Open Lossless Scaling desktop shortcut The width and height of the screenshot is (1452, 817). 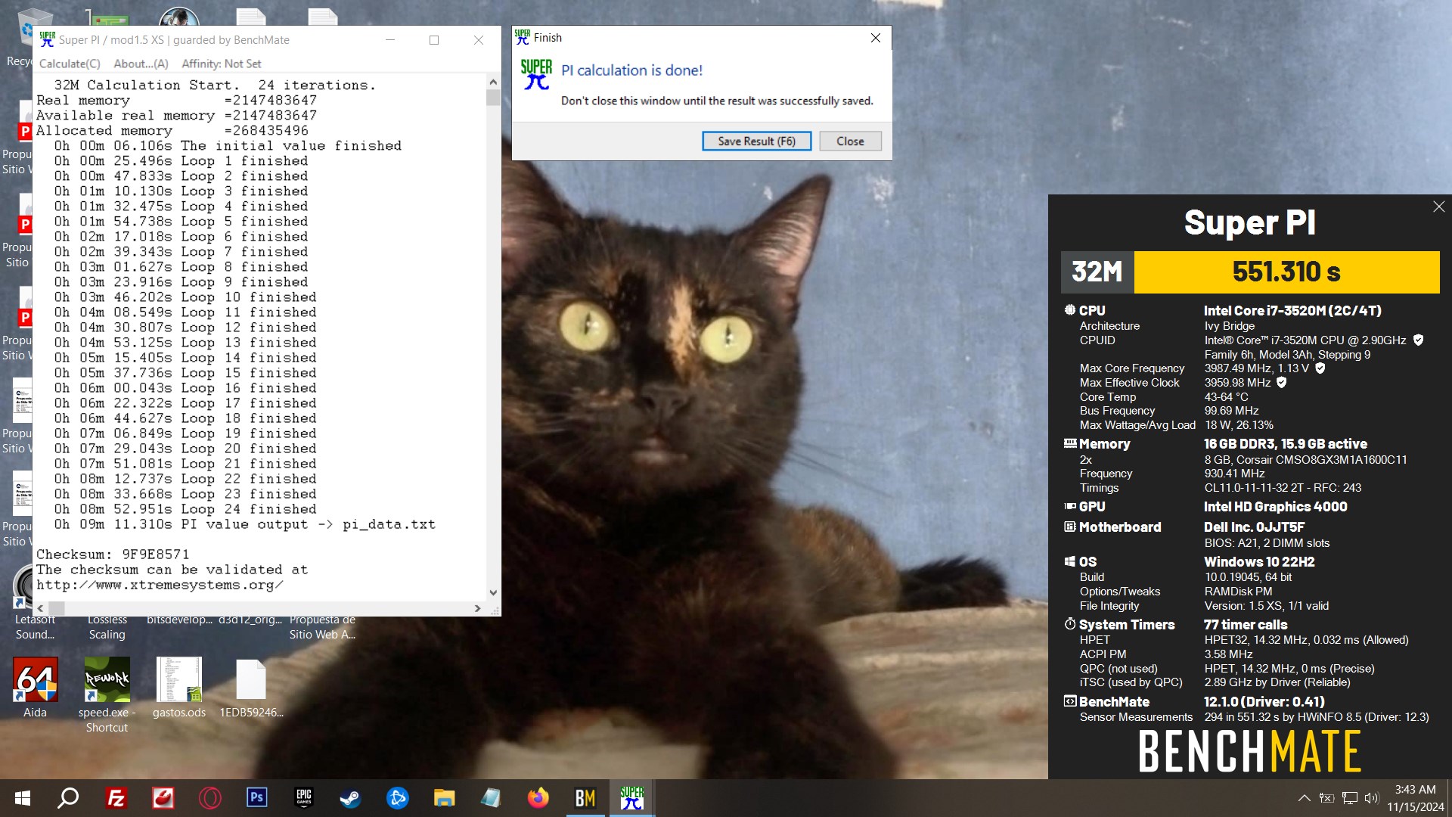pyautogui.click(x=107, y=627)
